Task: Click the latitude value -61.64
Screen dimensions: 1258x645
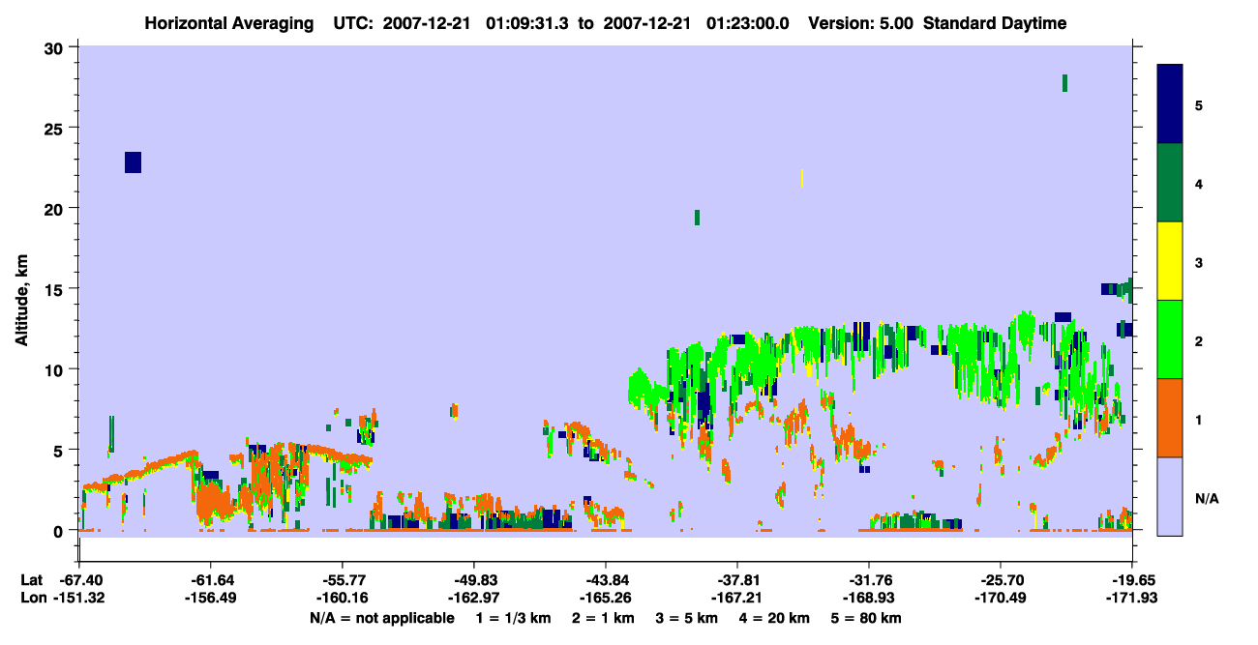Action: pyautogui.click(x=210, y=580)
